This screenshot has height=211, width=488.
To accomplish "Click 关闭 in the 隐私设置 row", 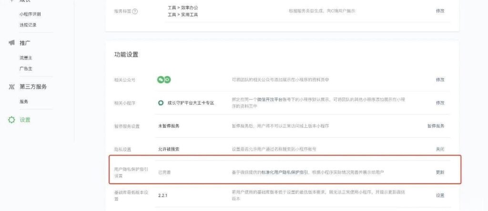I will [440, 149].
